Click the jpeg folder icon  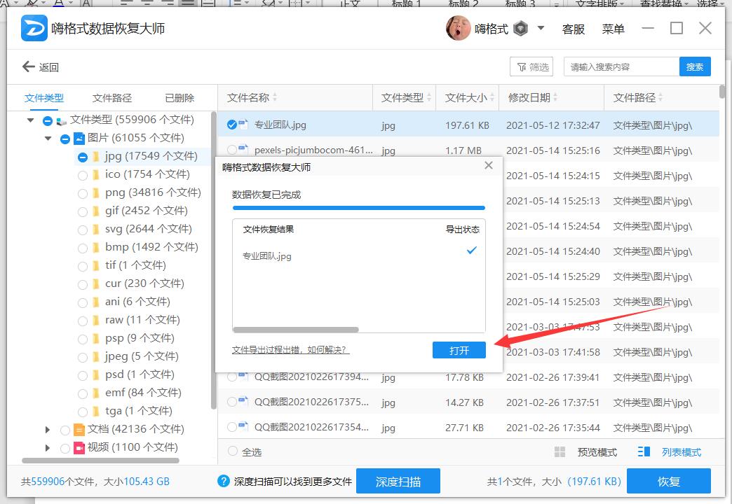(95, 356)
